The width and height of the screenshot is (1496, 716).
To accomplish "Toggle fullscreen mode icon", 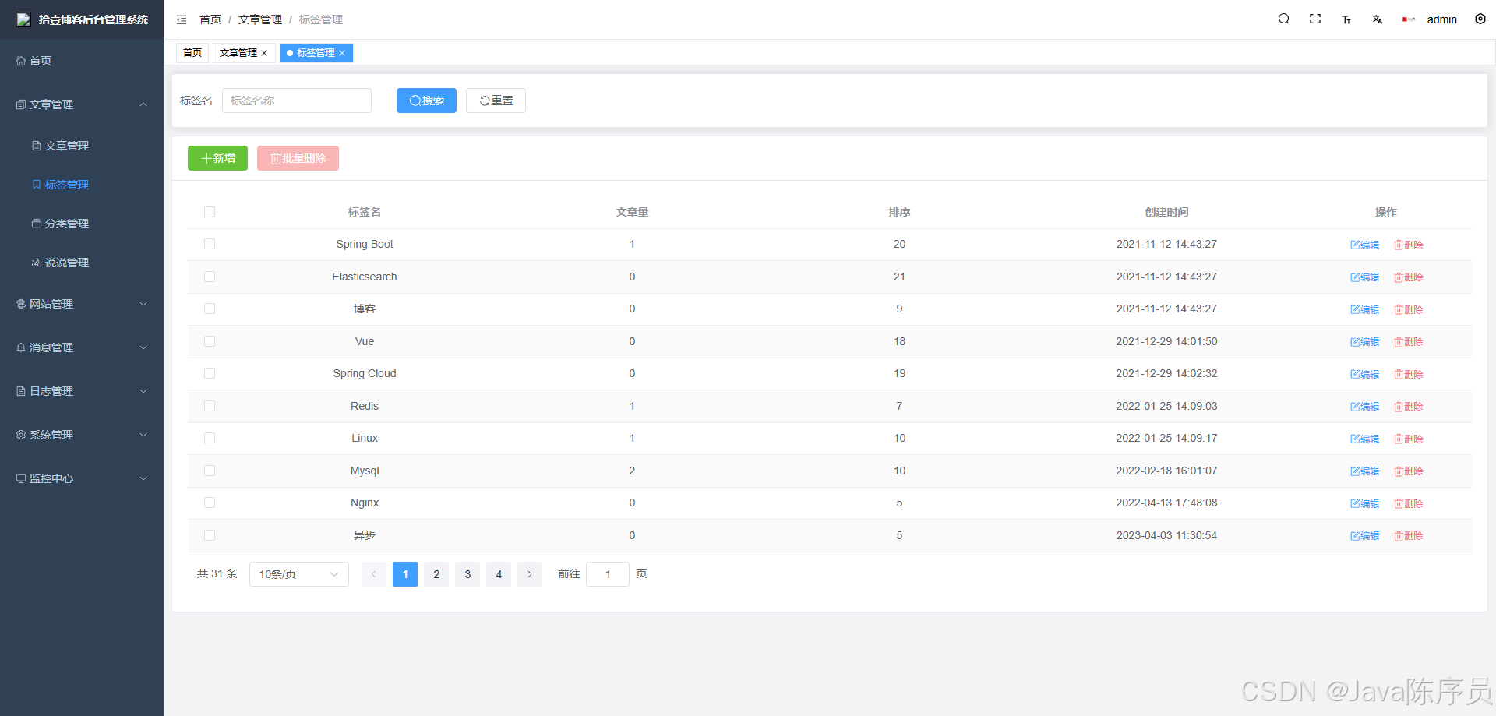I will pos(1315,19).
